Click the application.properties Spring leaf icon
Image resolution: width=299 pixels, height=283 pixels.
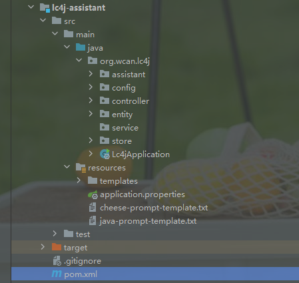point(93,194)
